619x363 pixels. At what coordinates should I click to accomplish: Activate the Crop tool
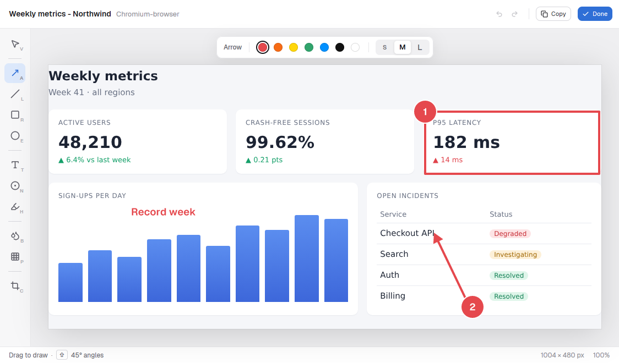pyautogui.click(x=15, y=286)
